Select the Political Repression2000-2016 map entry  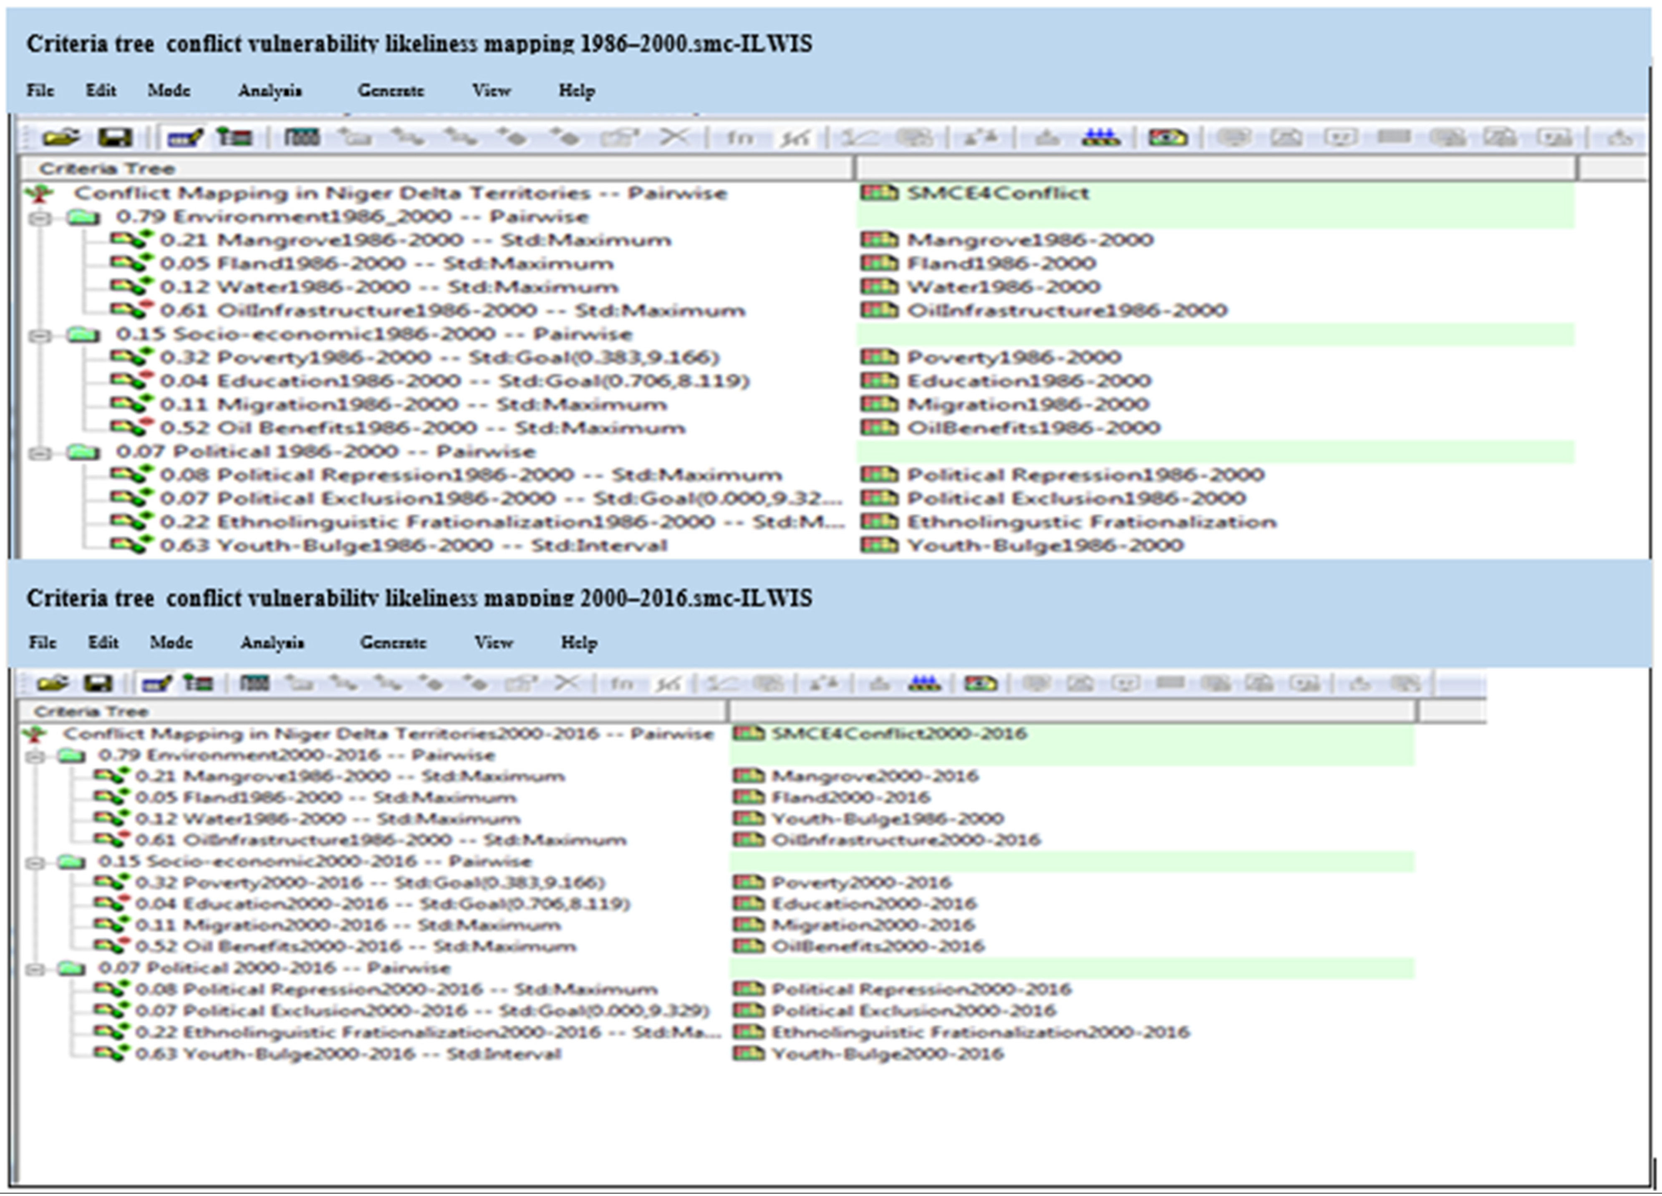(x=921, y=989)
